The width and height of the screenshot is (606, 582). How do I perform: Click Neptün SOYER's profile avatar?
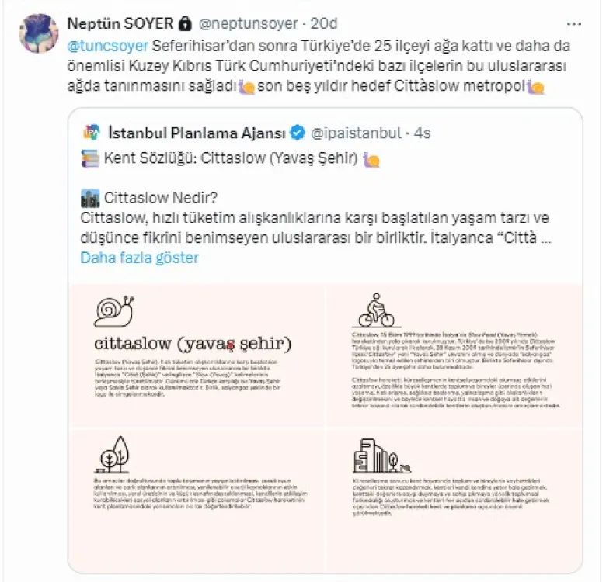click(39, 33)
